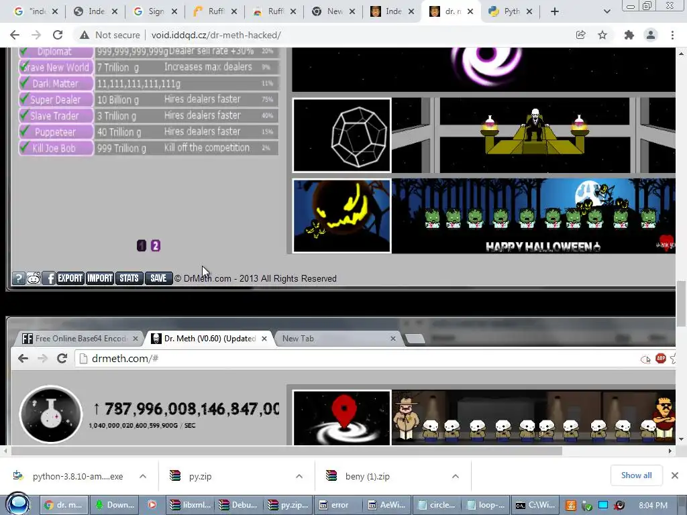Open the Chrome dr. m... taskbar item

pyautogui.click(x=64, y=505)
